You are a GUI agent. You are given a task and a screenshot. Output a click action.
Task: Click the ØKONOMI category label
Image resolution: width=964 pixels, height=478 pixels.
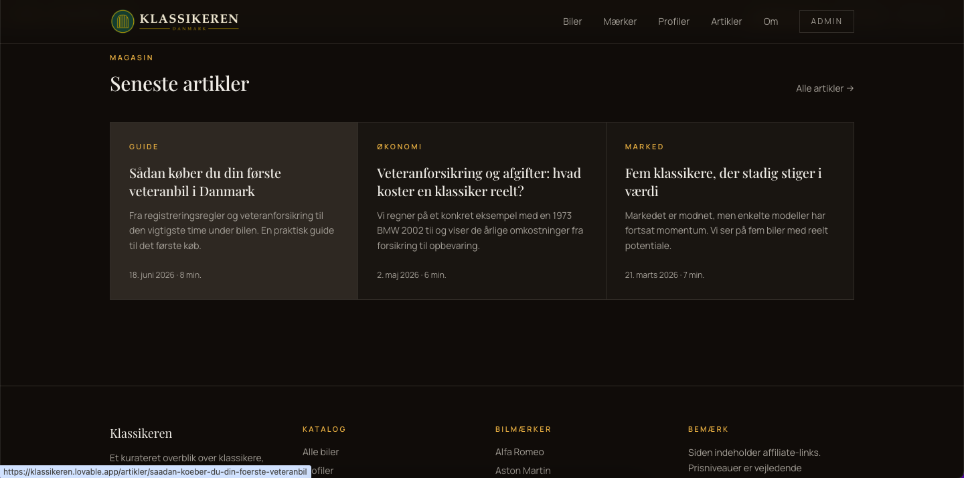click(400, 147)
